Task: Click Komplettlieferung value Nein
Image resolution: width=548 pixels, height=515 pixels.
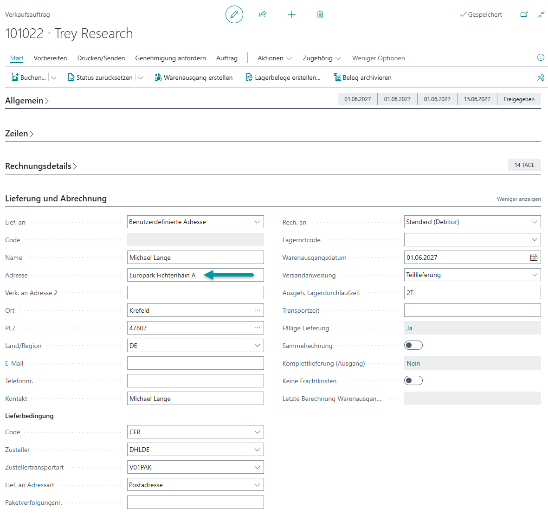Action: coord(472,363)
